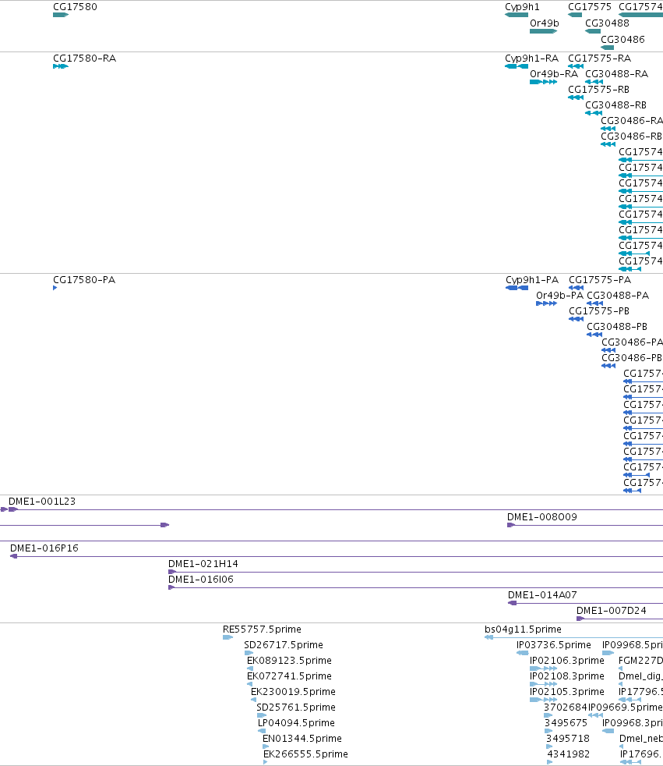Open the DME1-016P16 BAC clone label
Screen dimensions: 663x766
click(x=44, y=548)
